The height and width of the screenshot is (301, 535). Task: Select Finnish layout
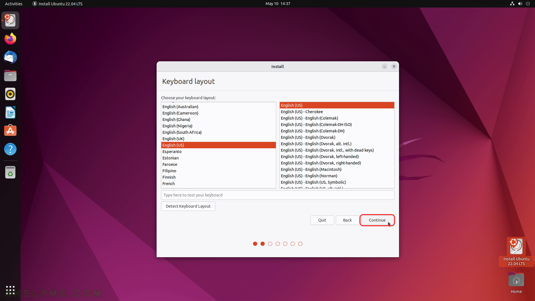[218, 177]
